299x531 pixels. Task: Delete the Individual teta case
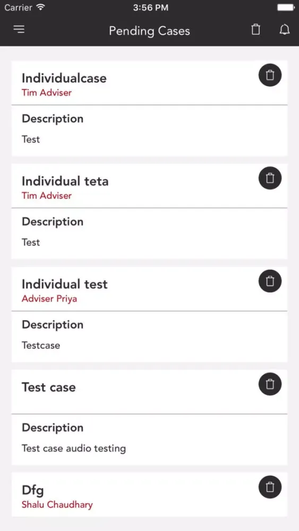(270, 178)
